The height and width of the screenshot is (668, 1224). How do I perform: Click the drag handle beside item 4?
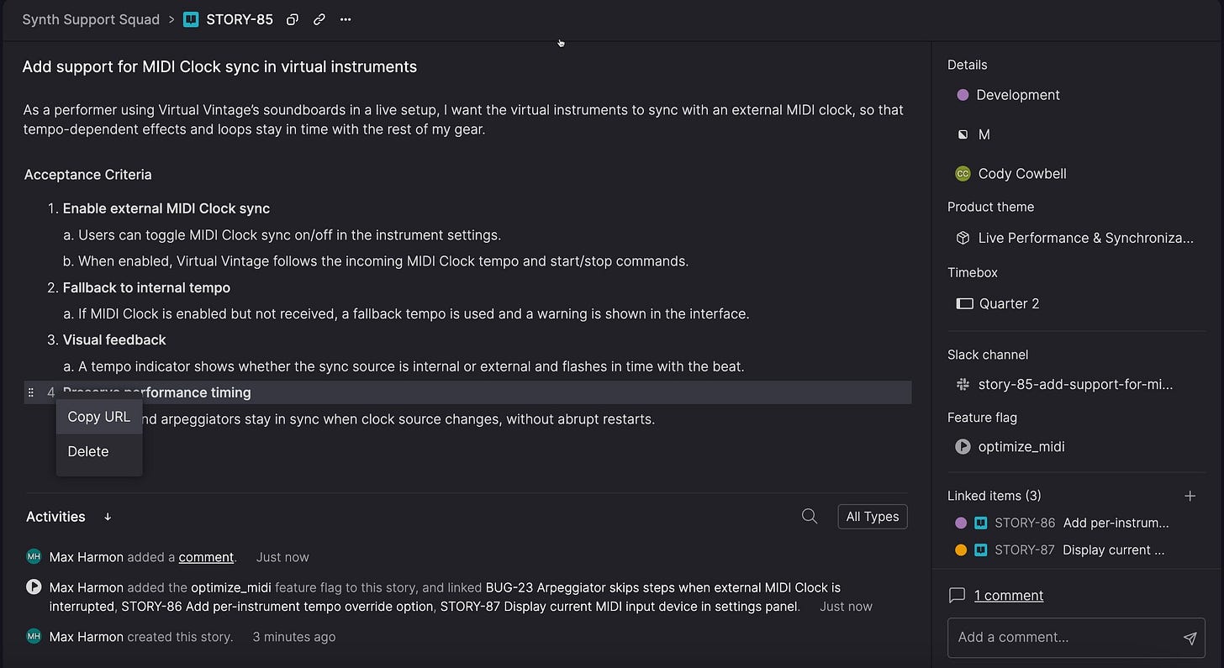32,392
